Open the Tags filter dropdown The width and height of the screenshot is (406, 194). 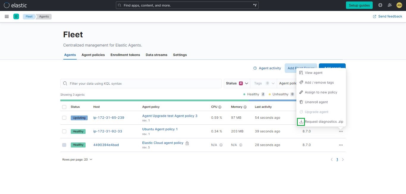coord(263,83)
